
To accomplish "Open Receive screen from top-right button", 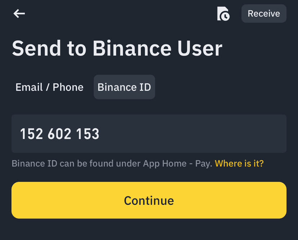I will 263,14.
